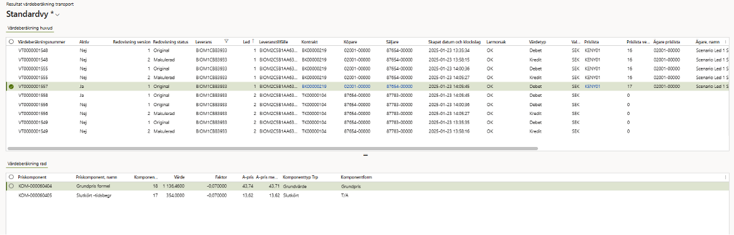This screenshot has width=734, height=235.
Task: Open the Redovisning status column header menu
Action: click(x=170, y=41)
